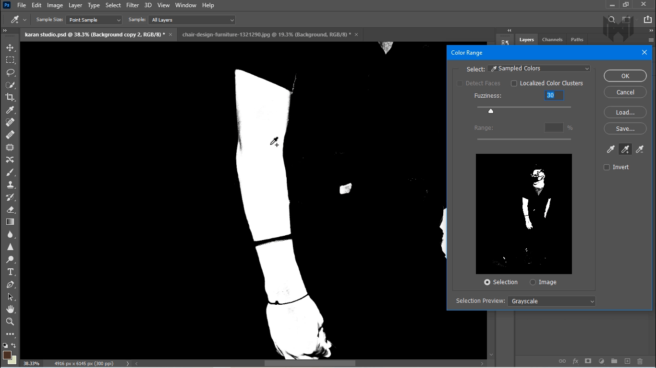The width and height of the screenshot is (656, 368).
Task: Open the Layers panel options menu
Action: tap(651, 40)
